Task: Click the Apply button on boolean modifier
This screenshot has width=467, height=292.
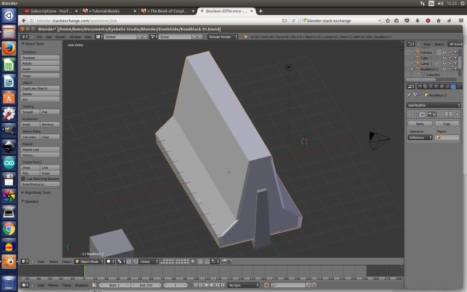Action: click(420, 124)
